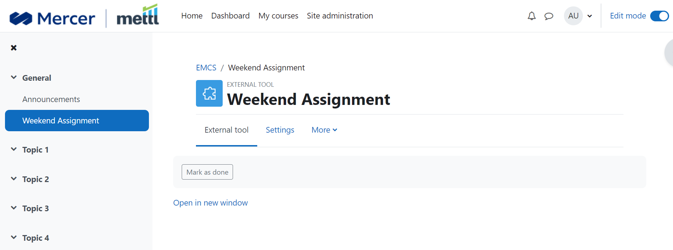Viewport: 673px width, 250px height.
Task: Click the Mercer Mettl logo
Action: [84, 16]
